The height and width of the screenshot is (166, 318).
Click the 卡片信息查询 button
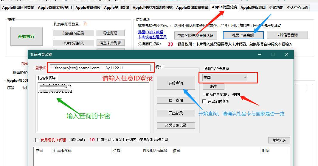(287, 35)
